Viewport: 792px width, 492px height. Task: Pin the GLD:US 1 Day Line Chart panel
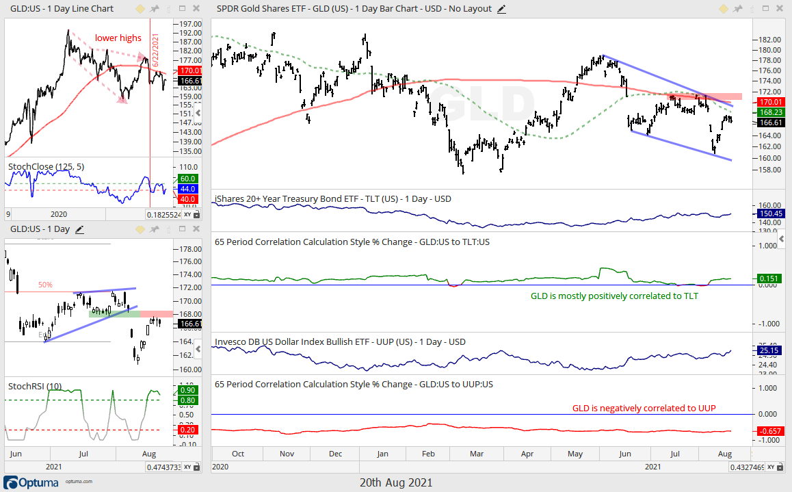click(x=155, y=9)
